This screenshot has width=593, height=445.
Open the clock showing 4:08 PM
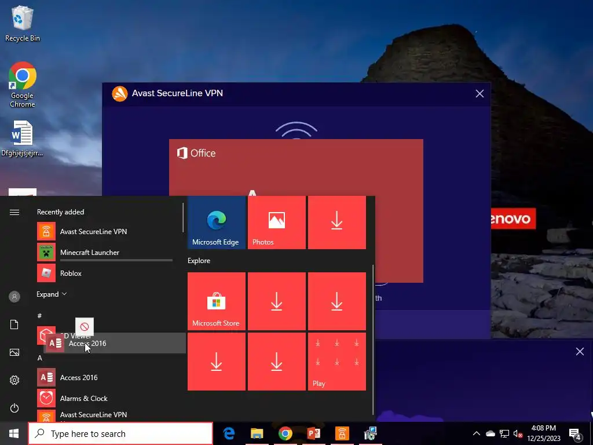[x=544, y=433]
